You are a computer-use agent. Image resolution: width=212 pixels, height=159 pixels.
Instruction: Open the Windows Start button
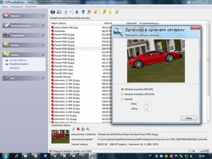[x=5, y=156]
